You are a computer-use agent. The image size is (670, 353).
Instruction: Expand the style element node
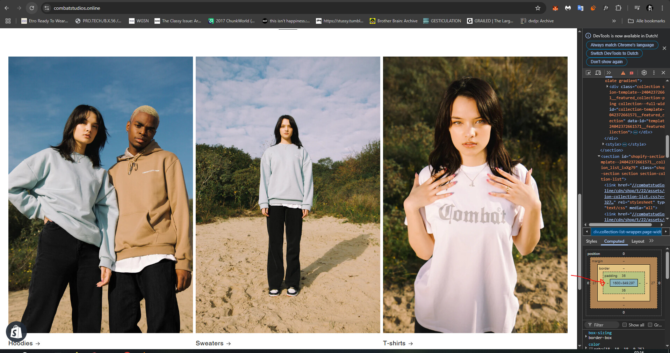tap(603, 144)
